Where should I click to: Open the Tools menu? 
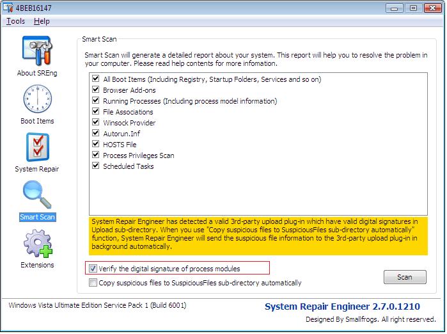[16, 21]
